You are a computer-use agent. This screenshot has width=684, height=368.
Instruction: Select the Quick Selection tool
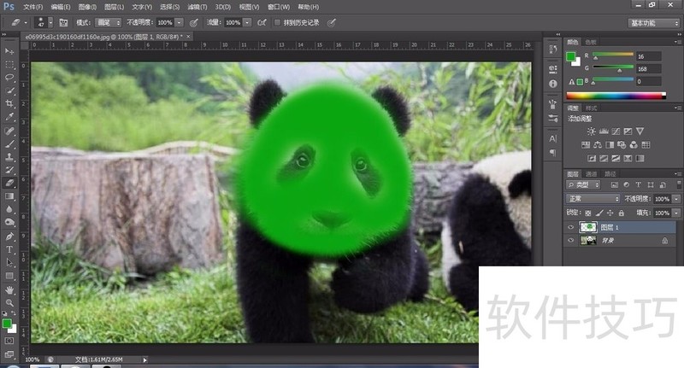point(9,91)
